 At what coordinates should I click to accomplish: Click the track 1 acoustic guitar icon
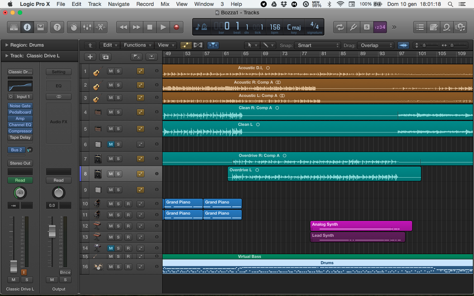click(x=97, y=72)
